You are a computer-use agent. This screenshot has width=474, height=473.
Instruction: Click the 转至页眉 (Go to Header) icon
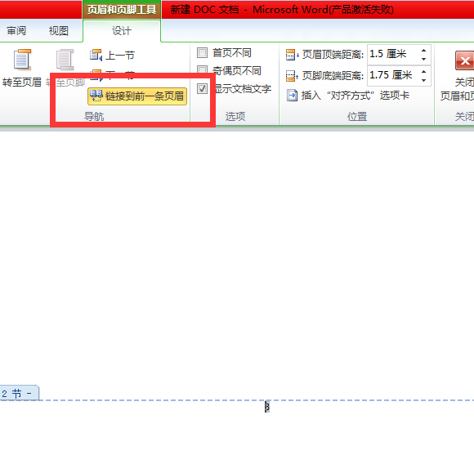pos(22,60)
